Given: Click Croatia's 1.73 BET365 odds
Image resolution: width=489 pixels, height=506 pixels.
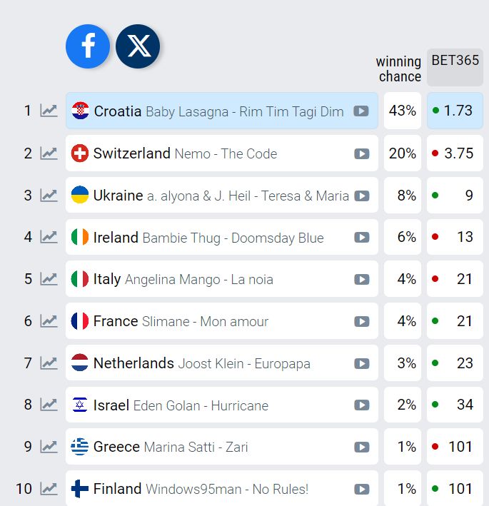Looking at the screenshot, I should tap(455, 111).
